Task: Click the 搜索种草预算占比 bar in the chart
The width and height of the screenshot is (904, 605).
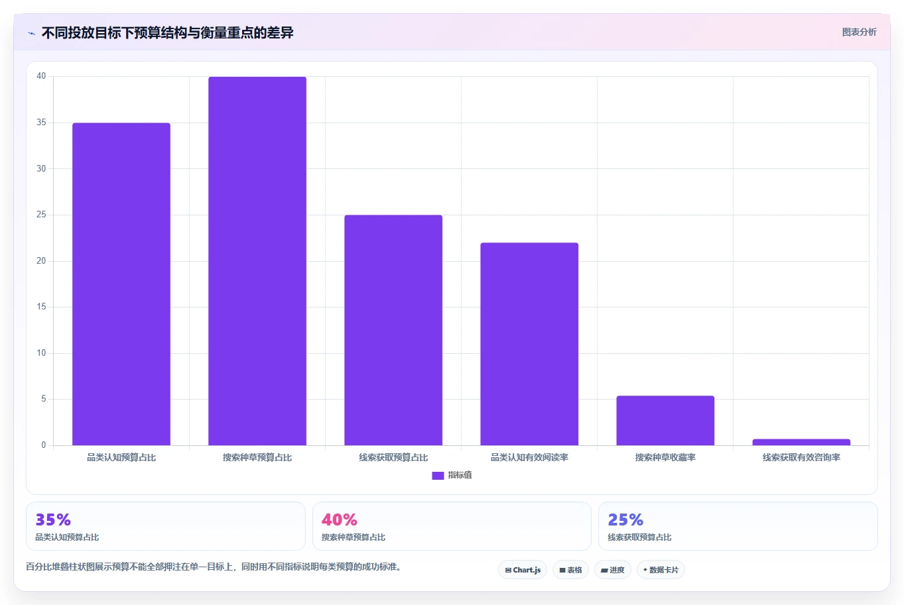Action: [257, 261]
